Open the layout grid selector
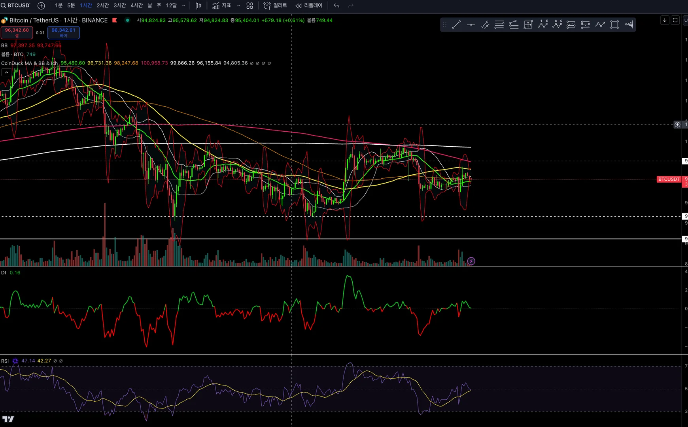This screenshot has width=688, height=427. coord(249,6)
